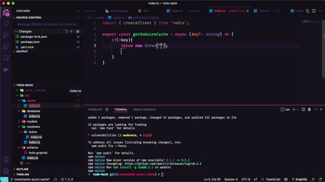Image resolution: width=325 pixels, height=182 pixels.
Task: Open the Debug Console tab
Action: (144, 110)
